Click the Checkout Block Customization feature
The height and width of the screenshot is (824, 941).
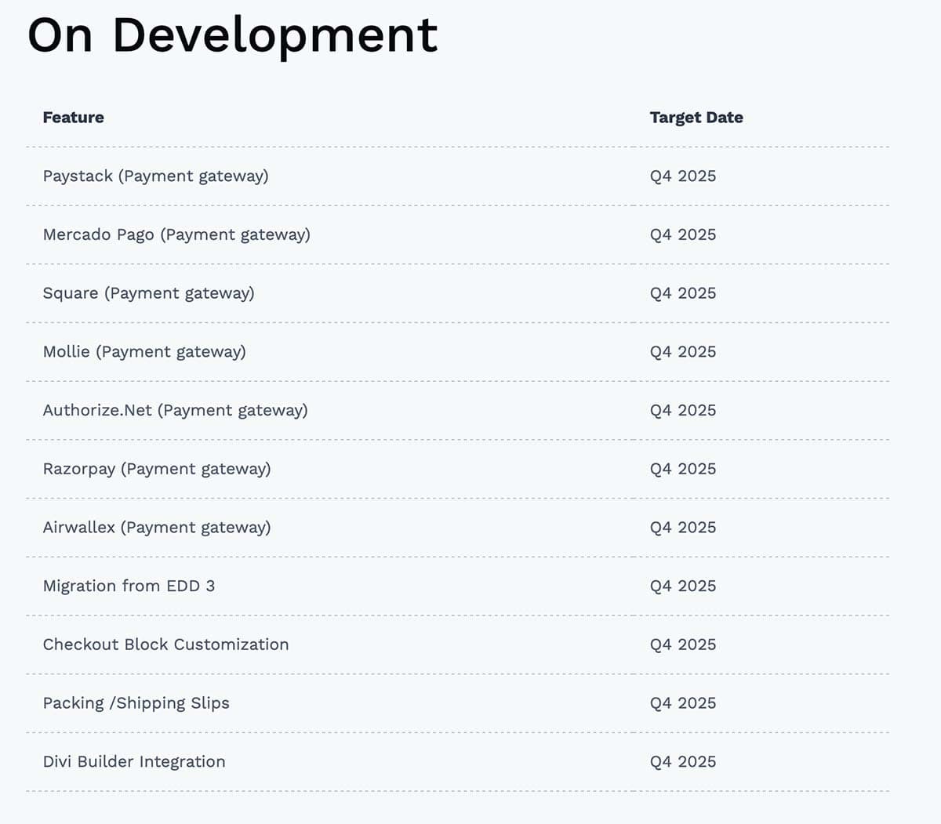[x=165, y=644]
